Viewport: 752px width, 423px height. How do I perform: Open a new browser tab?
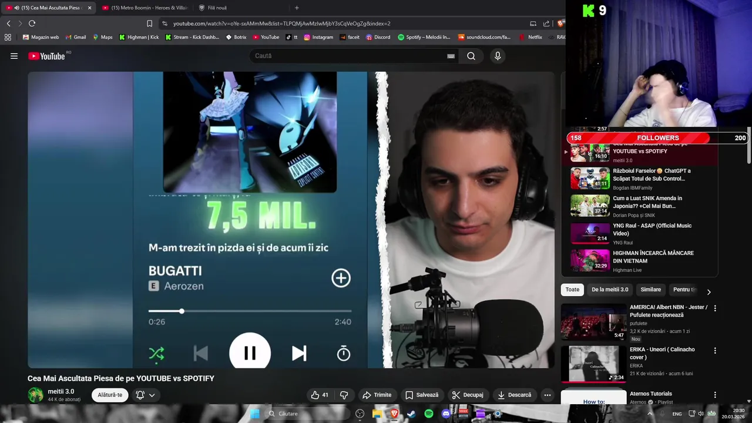[x=297, y=8]
